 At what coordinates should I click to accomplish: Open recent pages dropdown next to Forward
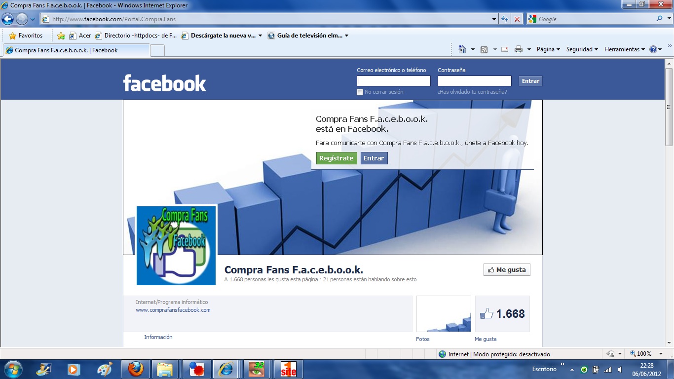click(33, 19)
